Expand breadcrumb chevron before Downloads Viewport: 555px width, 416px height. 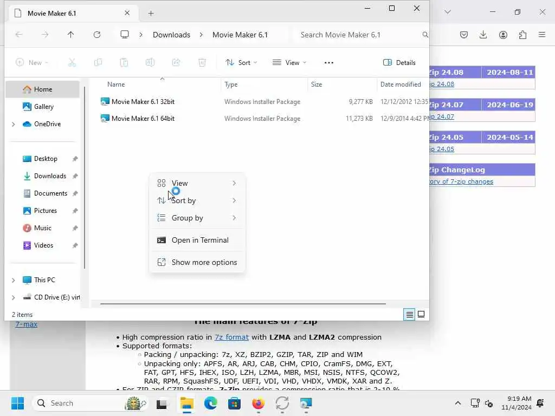tap(141, 35)
